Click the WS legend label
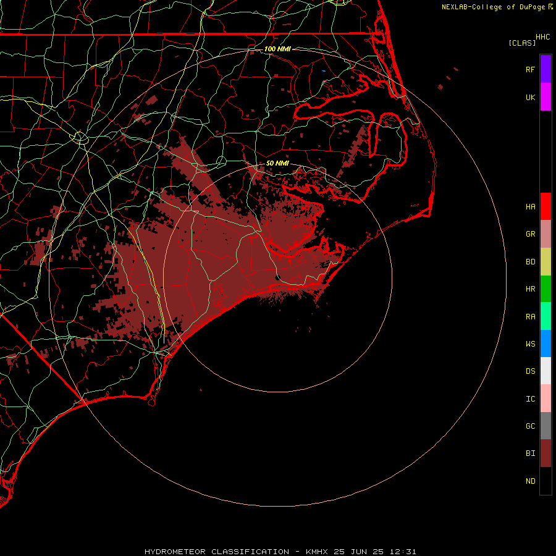Screen dimensions: 556x556 click(x=530, y=344)
